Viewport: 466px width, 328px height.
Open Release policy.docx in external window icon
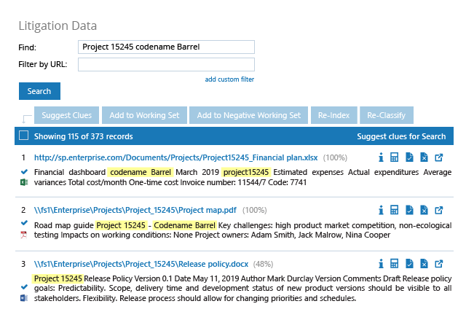click(x=439, y=264)
